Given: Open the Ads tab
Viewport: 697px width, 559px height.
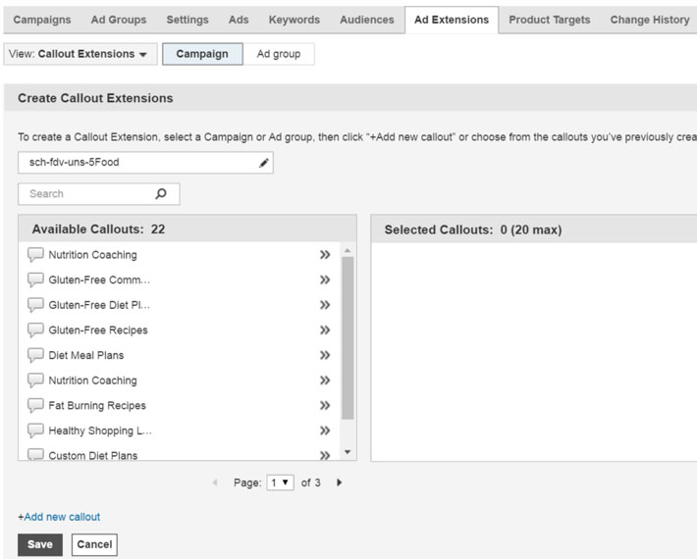Looking at the screenshot, I should (239, 20).
